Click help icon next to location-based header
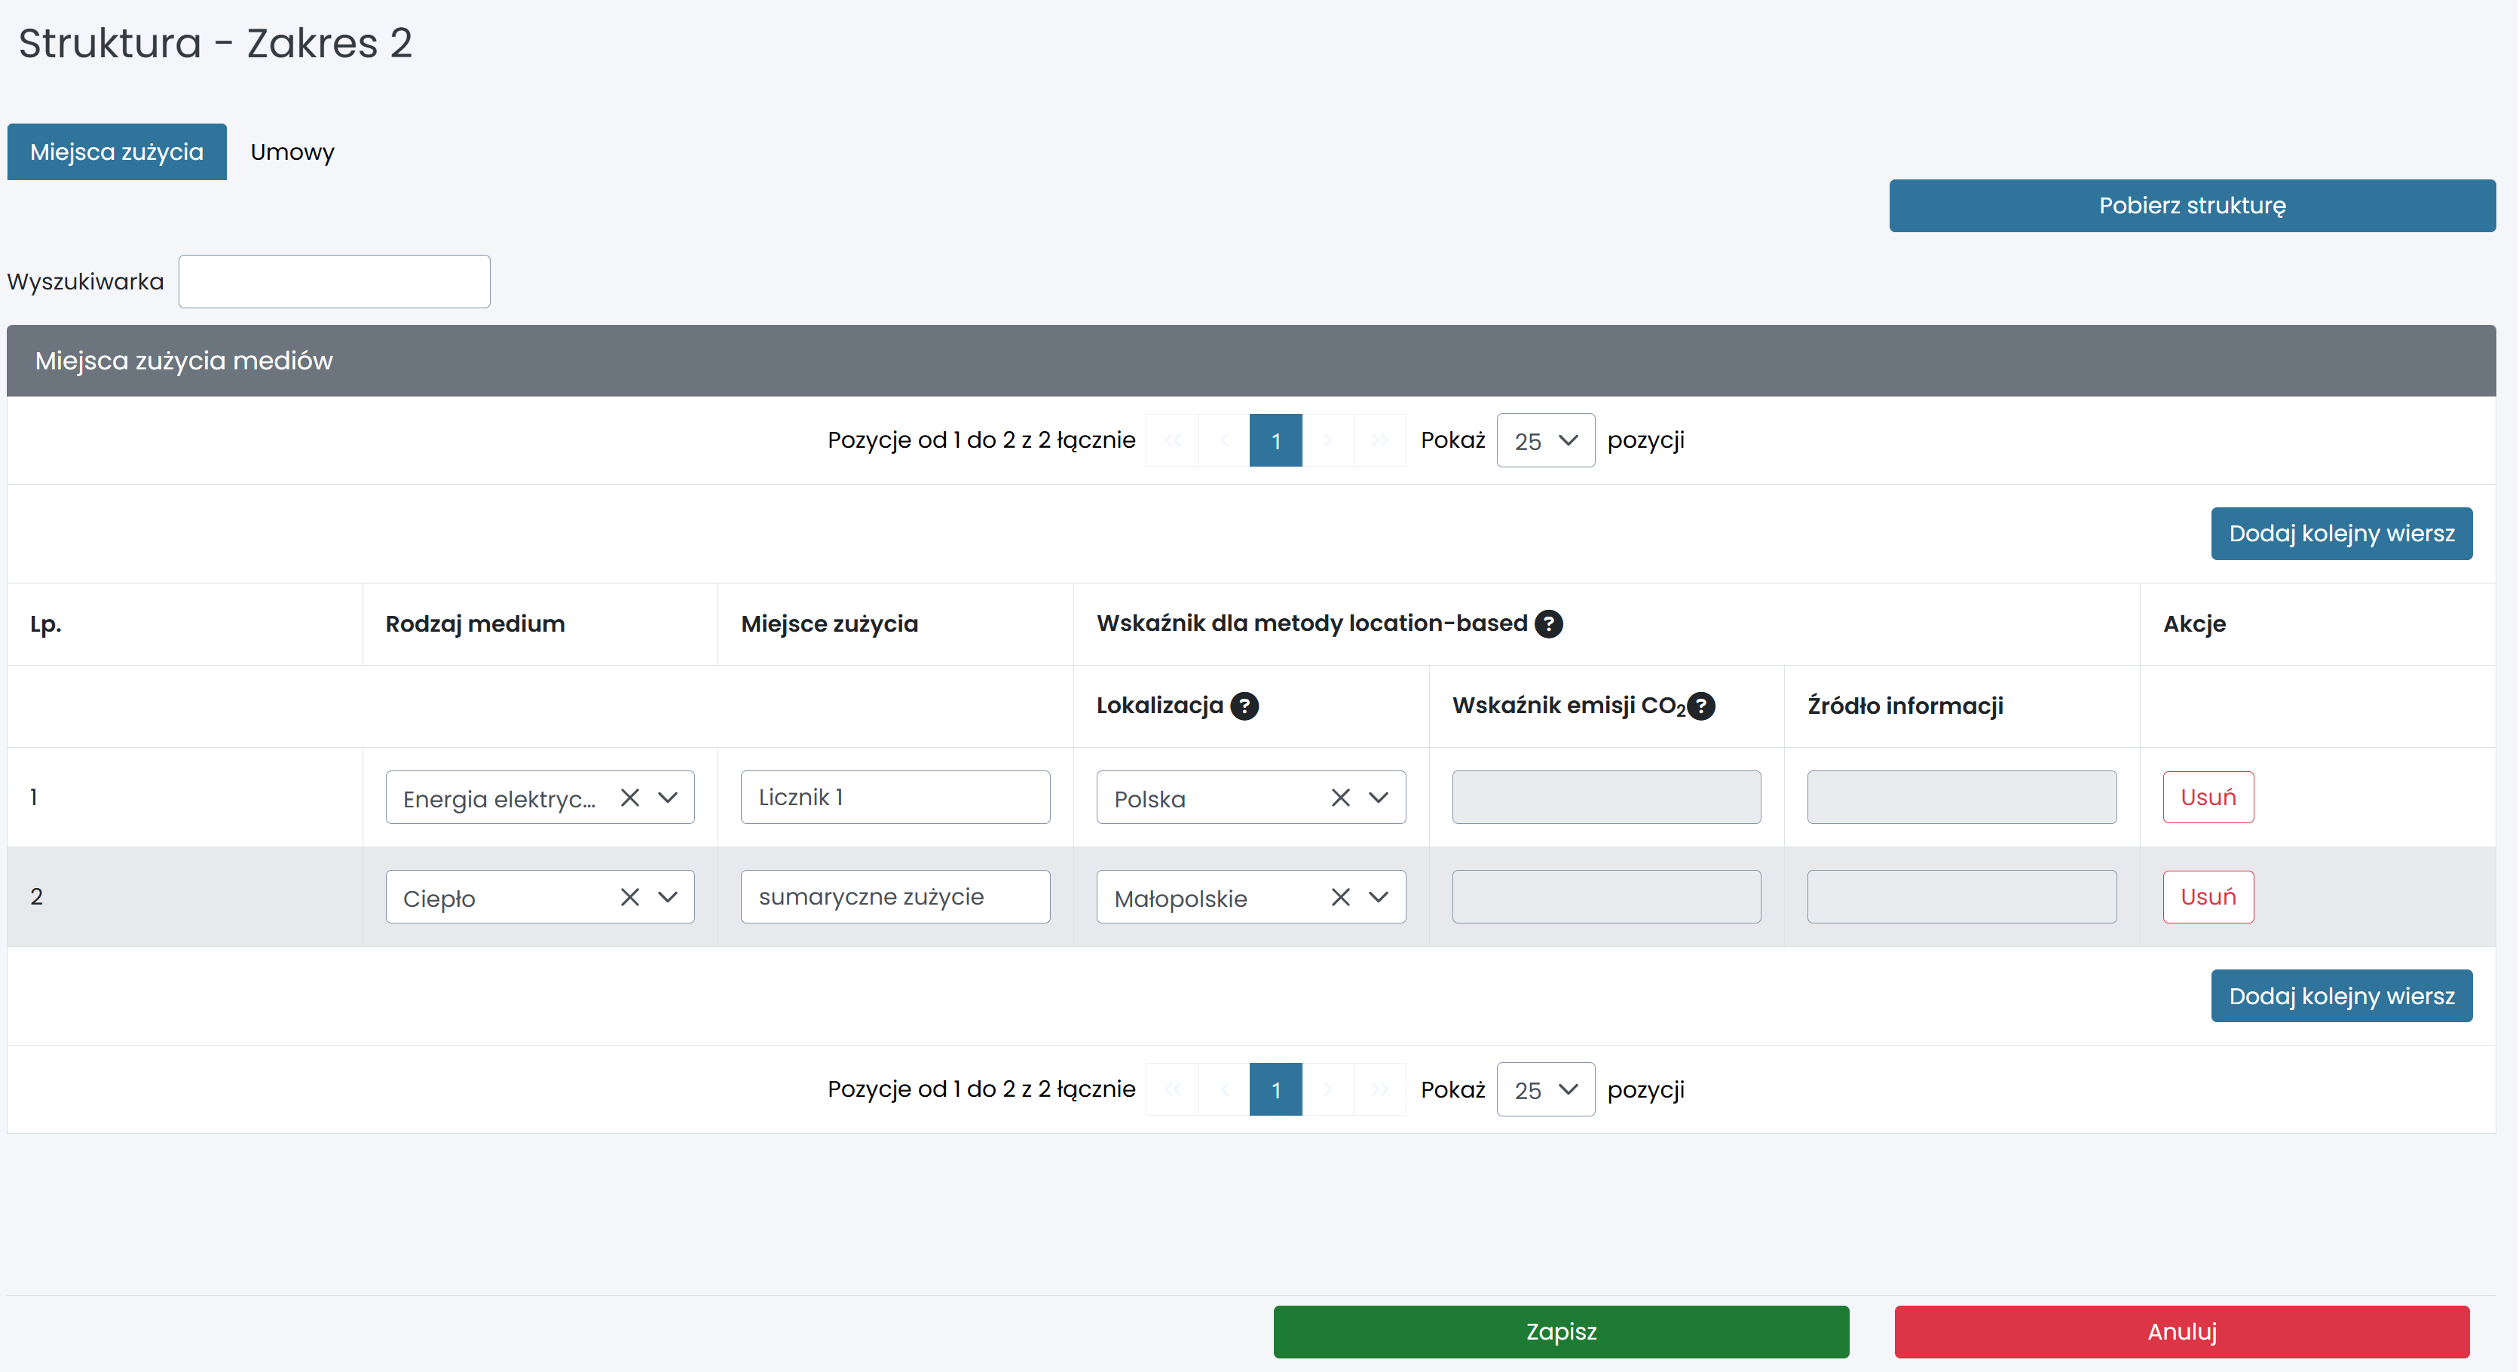 [1548, 624]
